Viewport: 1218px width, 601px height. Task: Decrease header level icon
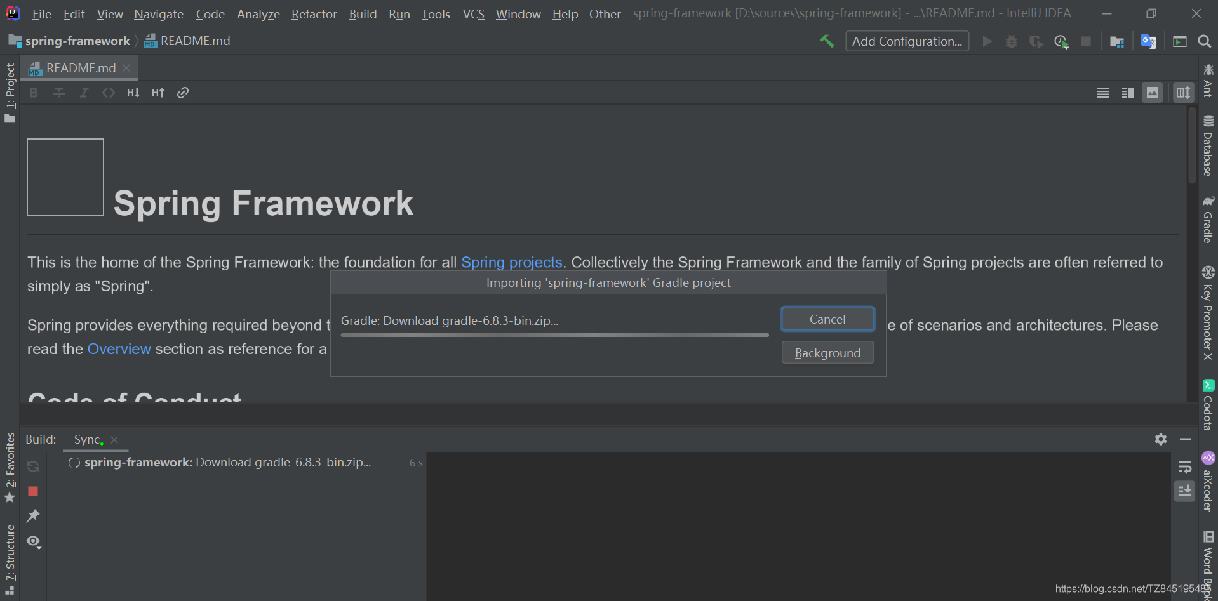click(x=133, y=93)
